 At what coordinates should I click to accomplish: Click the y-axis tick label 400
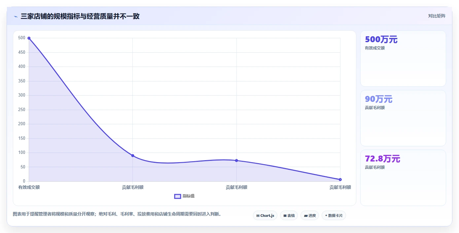[22, 67]
